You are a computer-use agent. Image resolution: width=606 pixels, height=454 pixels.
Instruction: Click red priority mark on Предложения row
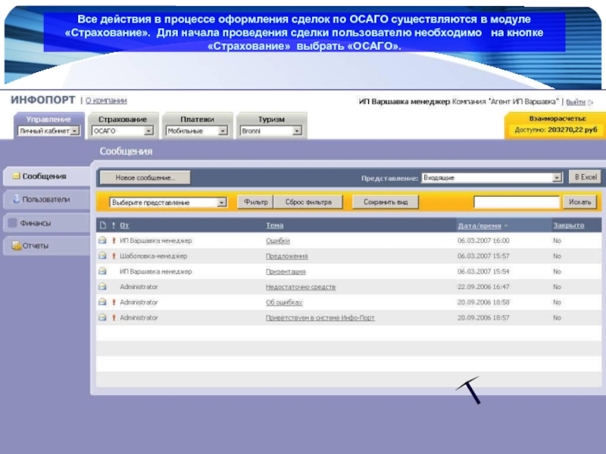click(114, 257)
